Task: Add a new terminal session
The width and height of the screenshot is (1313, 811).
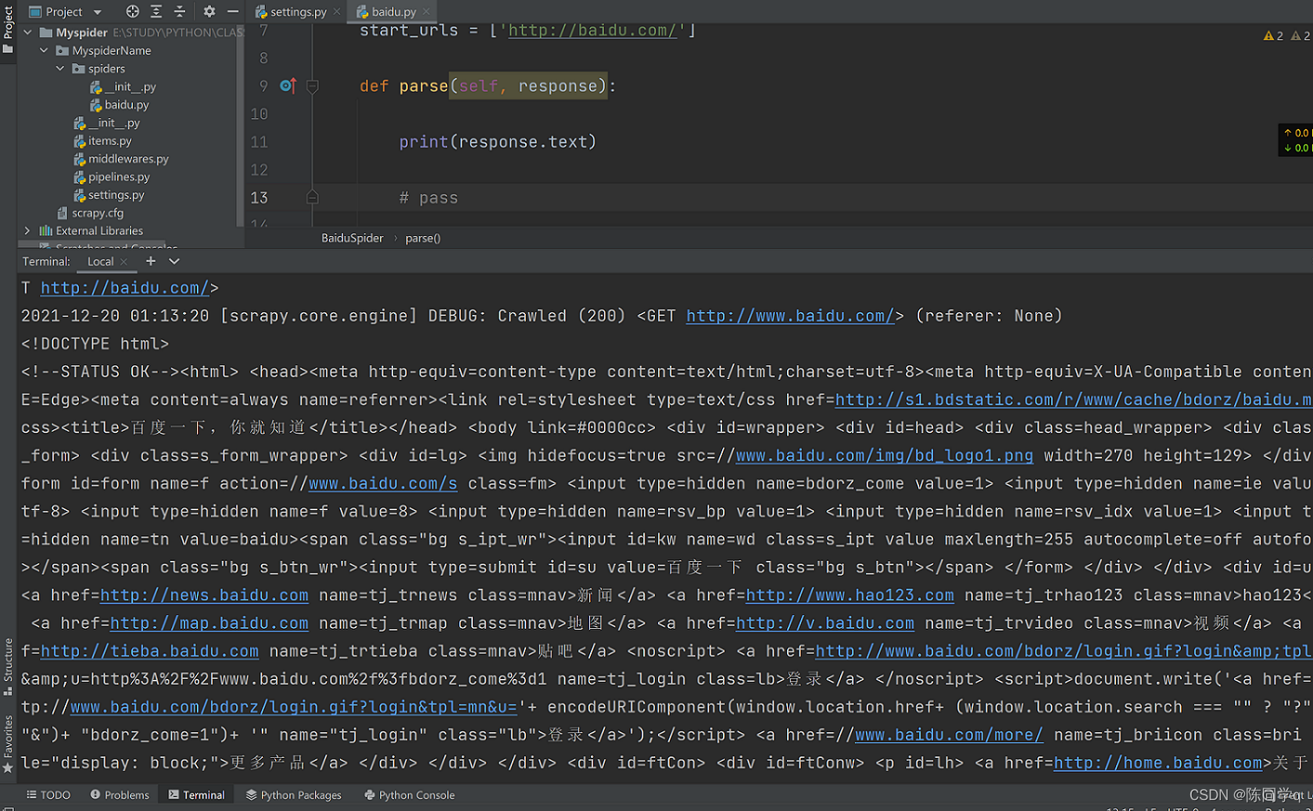Action: click(151, 261)
